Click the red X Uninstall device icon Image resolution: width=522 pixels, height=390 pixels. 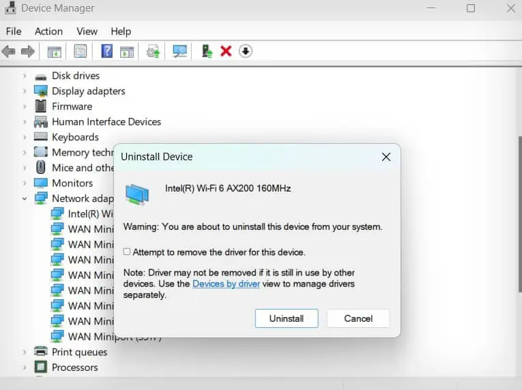pyautogui.click(x=226, y=51)
